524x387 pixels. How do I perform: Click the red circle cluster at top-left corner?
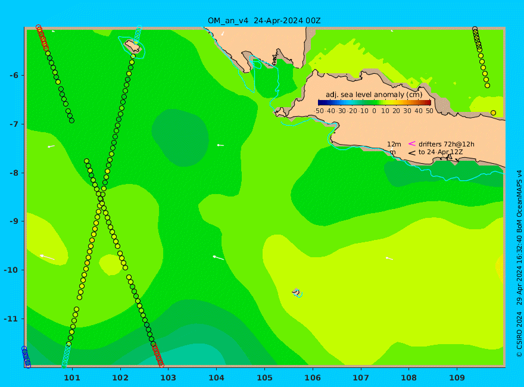pos(42,38)
